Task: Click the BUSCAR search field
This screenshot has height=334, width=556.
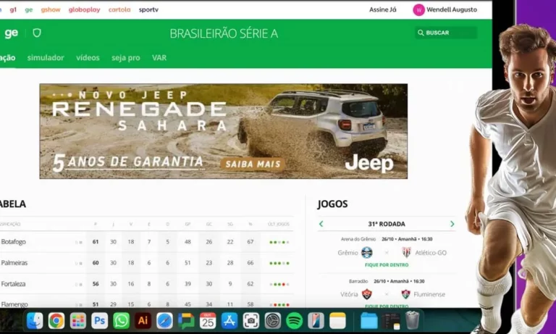Action: click(x=446, y=33)
